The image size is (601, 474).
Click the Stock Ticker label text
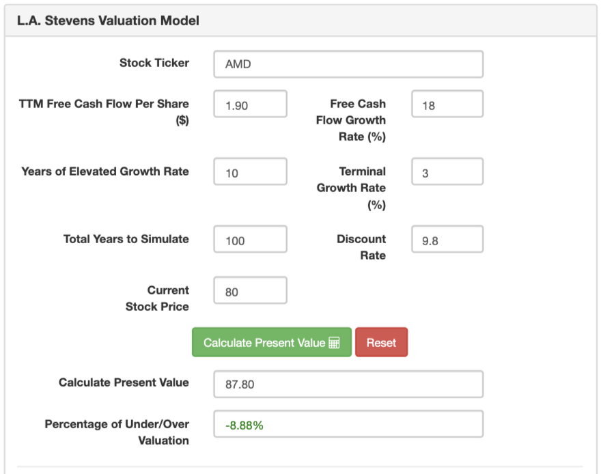click(154, 63)
